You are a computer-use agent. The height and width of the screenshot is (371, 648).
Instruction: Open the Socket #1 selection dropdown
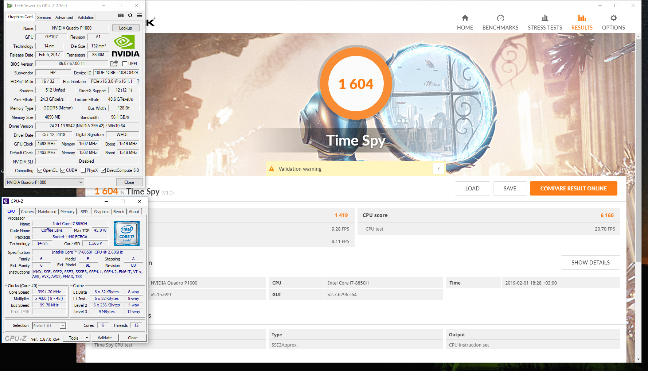tap(49, 326)
